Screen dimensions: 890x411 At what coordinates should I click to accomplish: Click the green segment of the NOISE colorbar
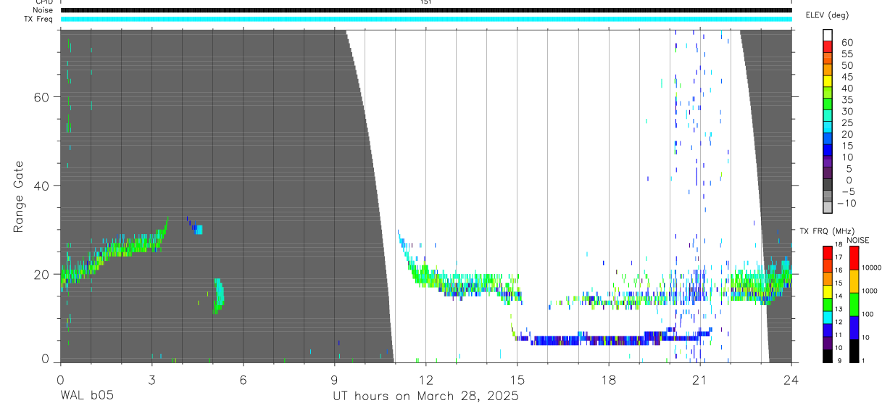pos(854,304)
